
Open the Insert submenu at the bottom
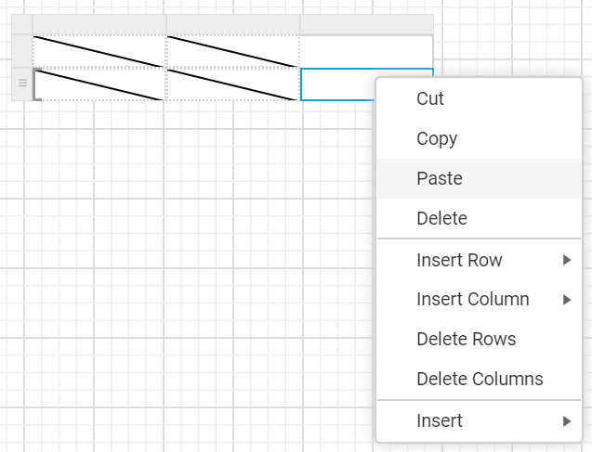(479, 420)
